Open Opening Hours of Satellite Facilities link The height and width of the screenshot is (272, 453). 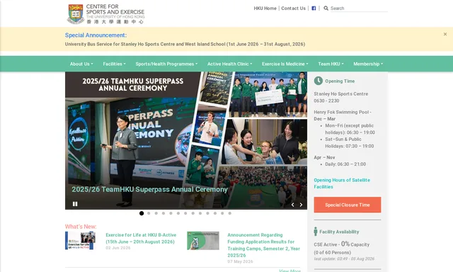click(342, 183)
